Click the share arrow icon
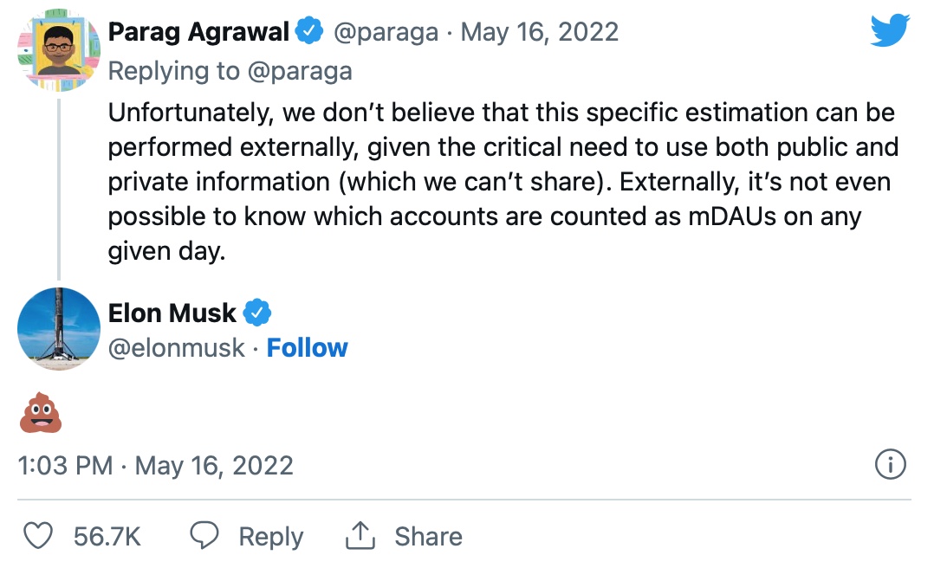Viewport: 934px width, 568px height. (x=360, y=536)
